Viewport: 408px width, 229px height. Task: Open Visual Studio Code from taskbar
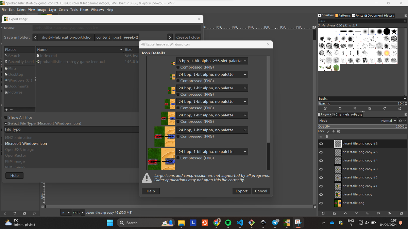coord(240,223)
